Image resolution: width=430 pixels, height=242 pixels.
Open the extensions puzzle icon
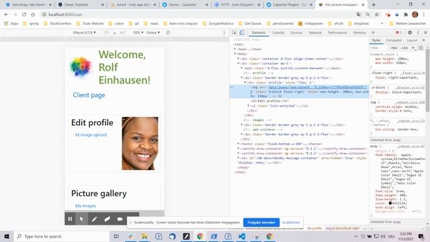click(406, 15)
